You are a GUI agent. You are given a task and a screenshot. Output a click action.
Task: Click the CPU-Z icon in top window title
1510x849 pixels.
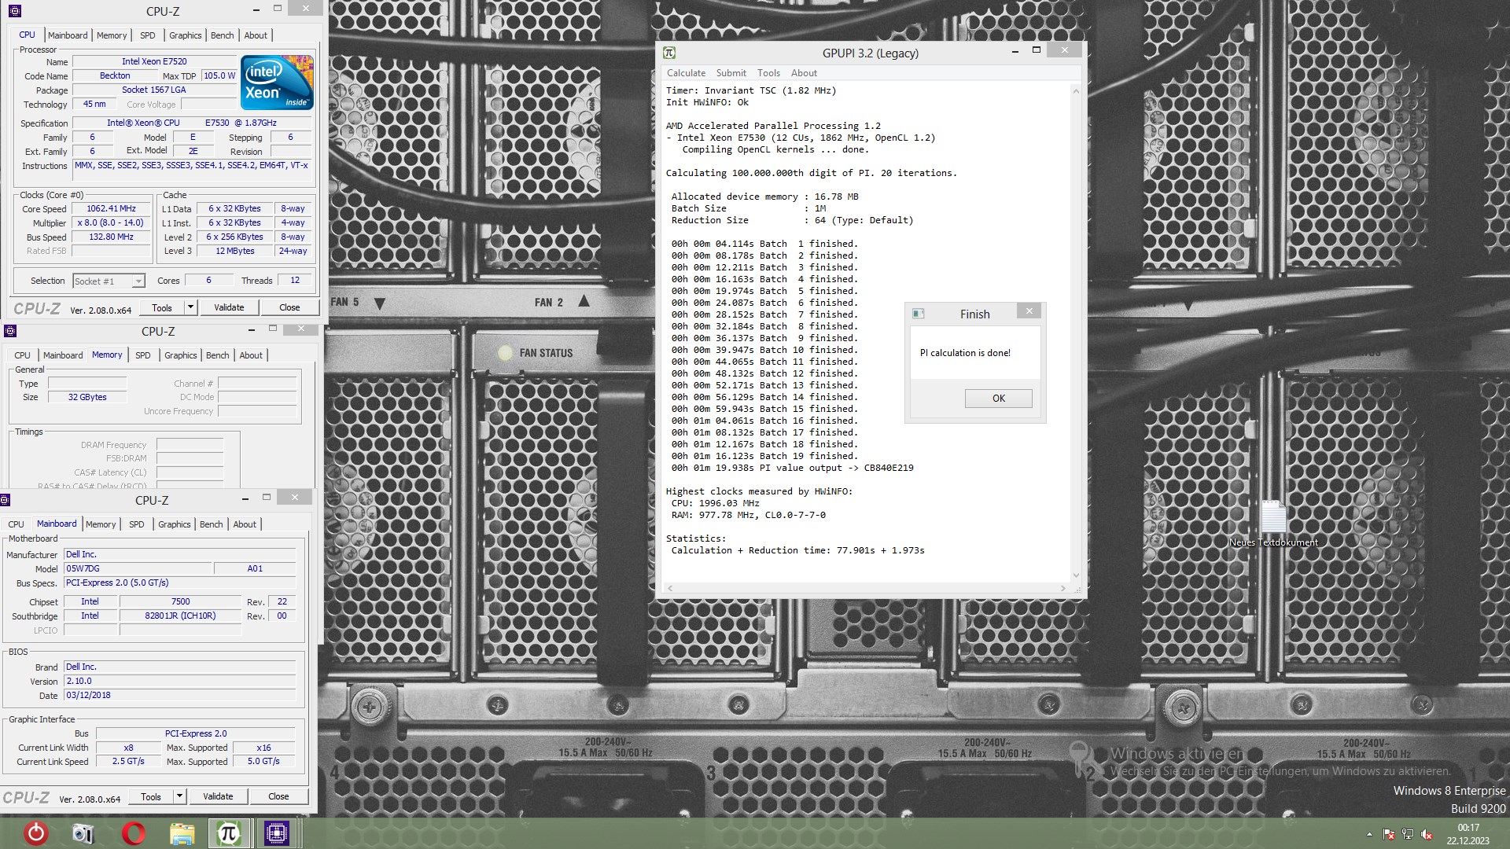point(14,11)
